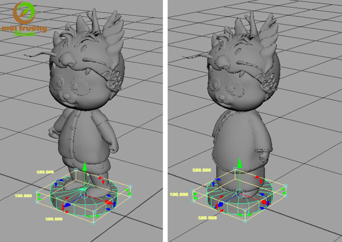Click the upper 580.000 dimension in left viewport

46,172
